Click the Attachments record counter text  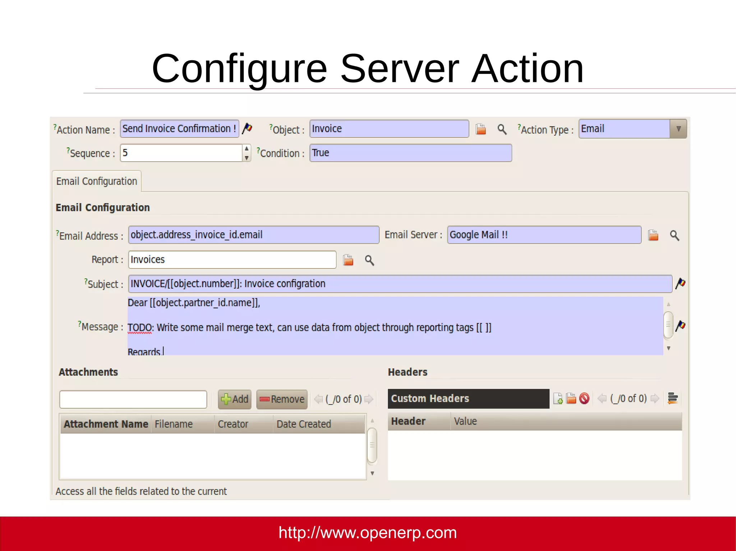(344, 399)
